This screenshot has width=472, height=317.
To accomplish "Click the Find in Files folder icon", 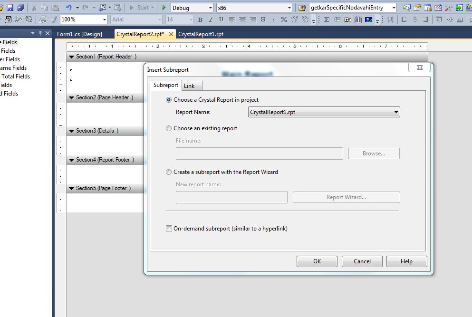I will tap(302, 8).
